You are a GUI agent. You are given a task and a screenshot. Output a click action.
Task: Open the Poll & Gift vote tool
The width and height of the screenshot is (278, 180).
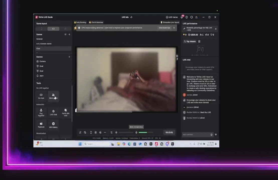(x=66, y=113)
